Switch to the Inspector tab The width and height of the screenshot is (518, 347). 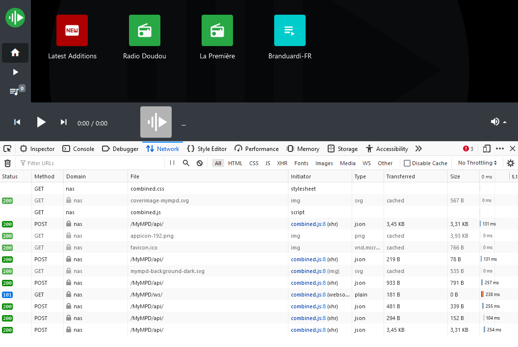coord(37,149)
